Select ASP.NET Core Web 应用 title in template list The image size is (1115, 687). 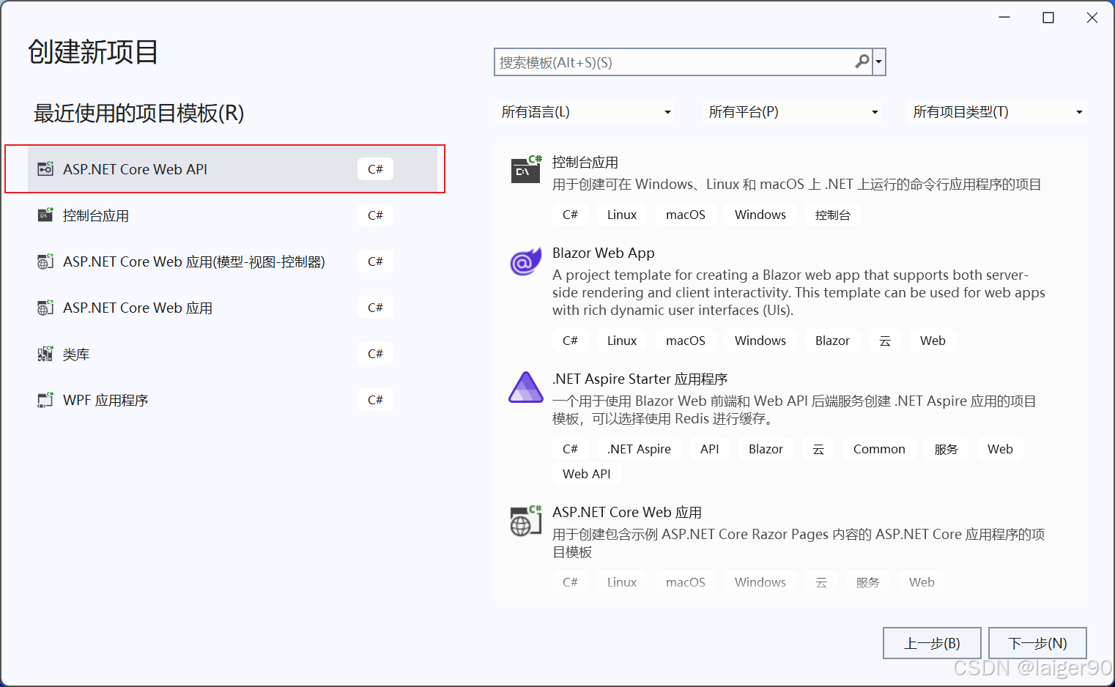click(627, 512)
